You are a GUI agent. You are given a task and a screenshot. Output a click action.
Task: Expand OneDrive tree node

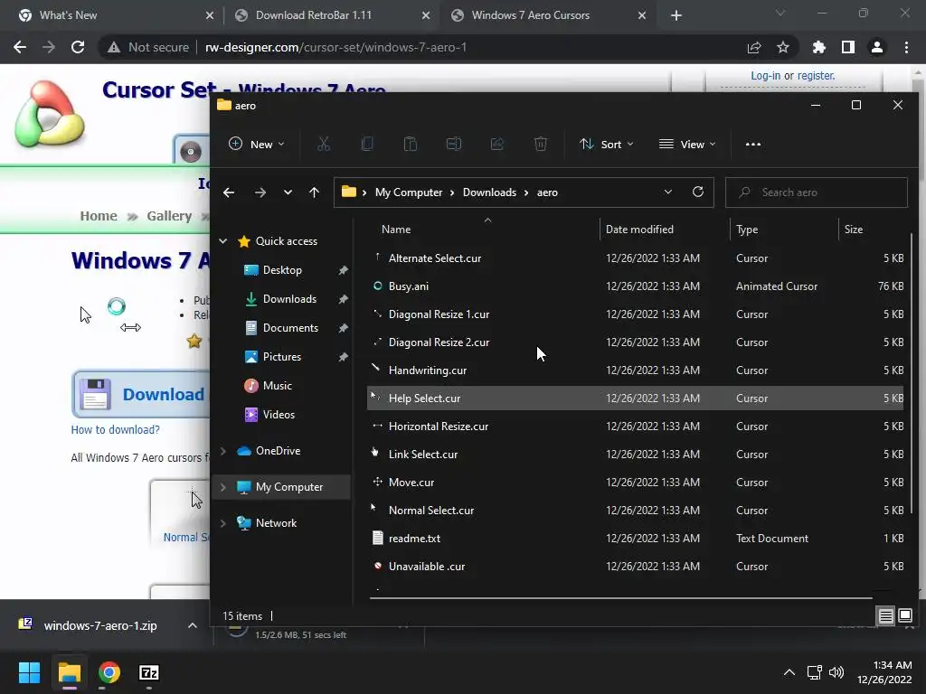click(x=223, y=451)
